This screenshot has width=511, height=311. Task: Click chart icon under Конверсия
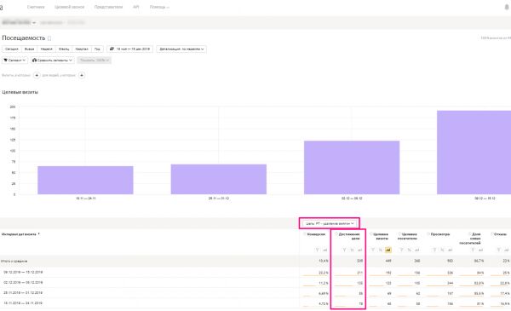[x=325, y=250]
